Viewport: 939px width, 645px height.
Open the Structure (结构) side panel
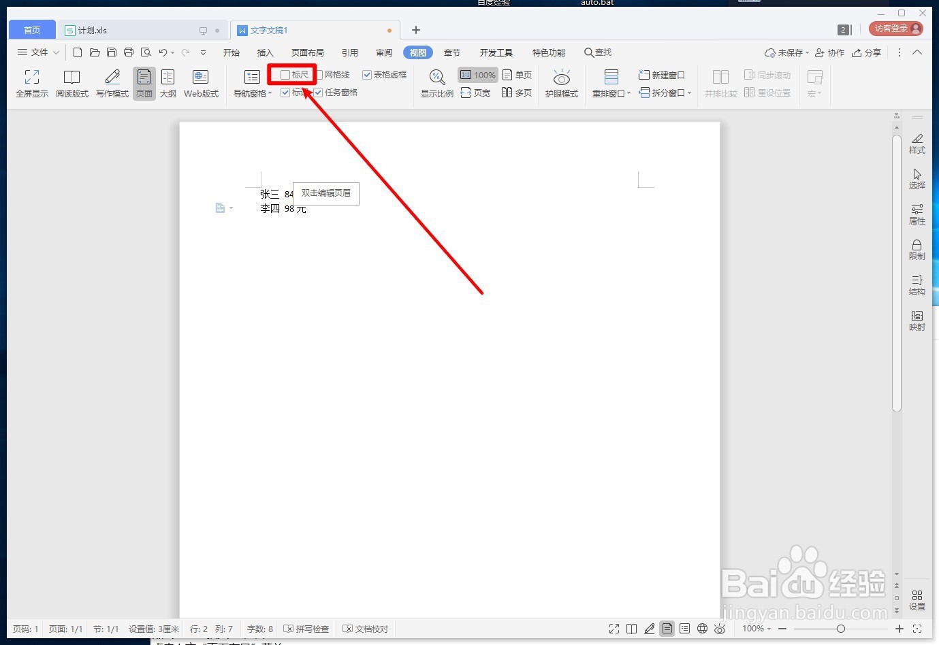(917, 285)
